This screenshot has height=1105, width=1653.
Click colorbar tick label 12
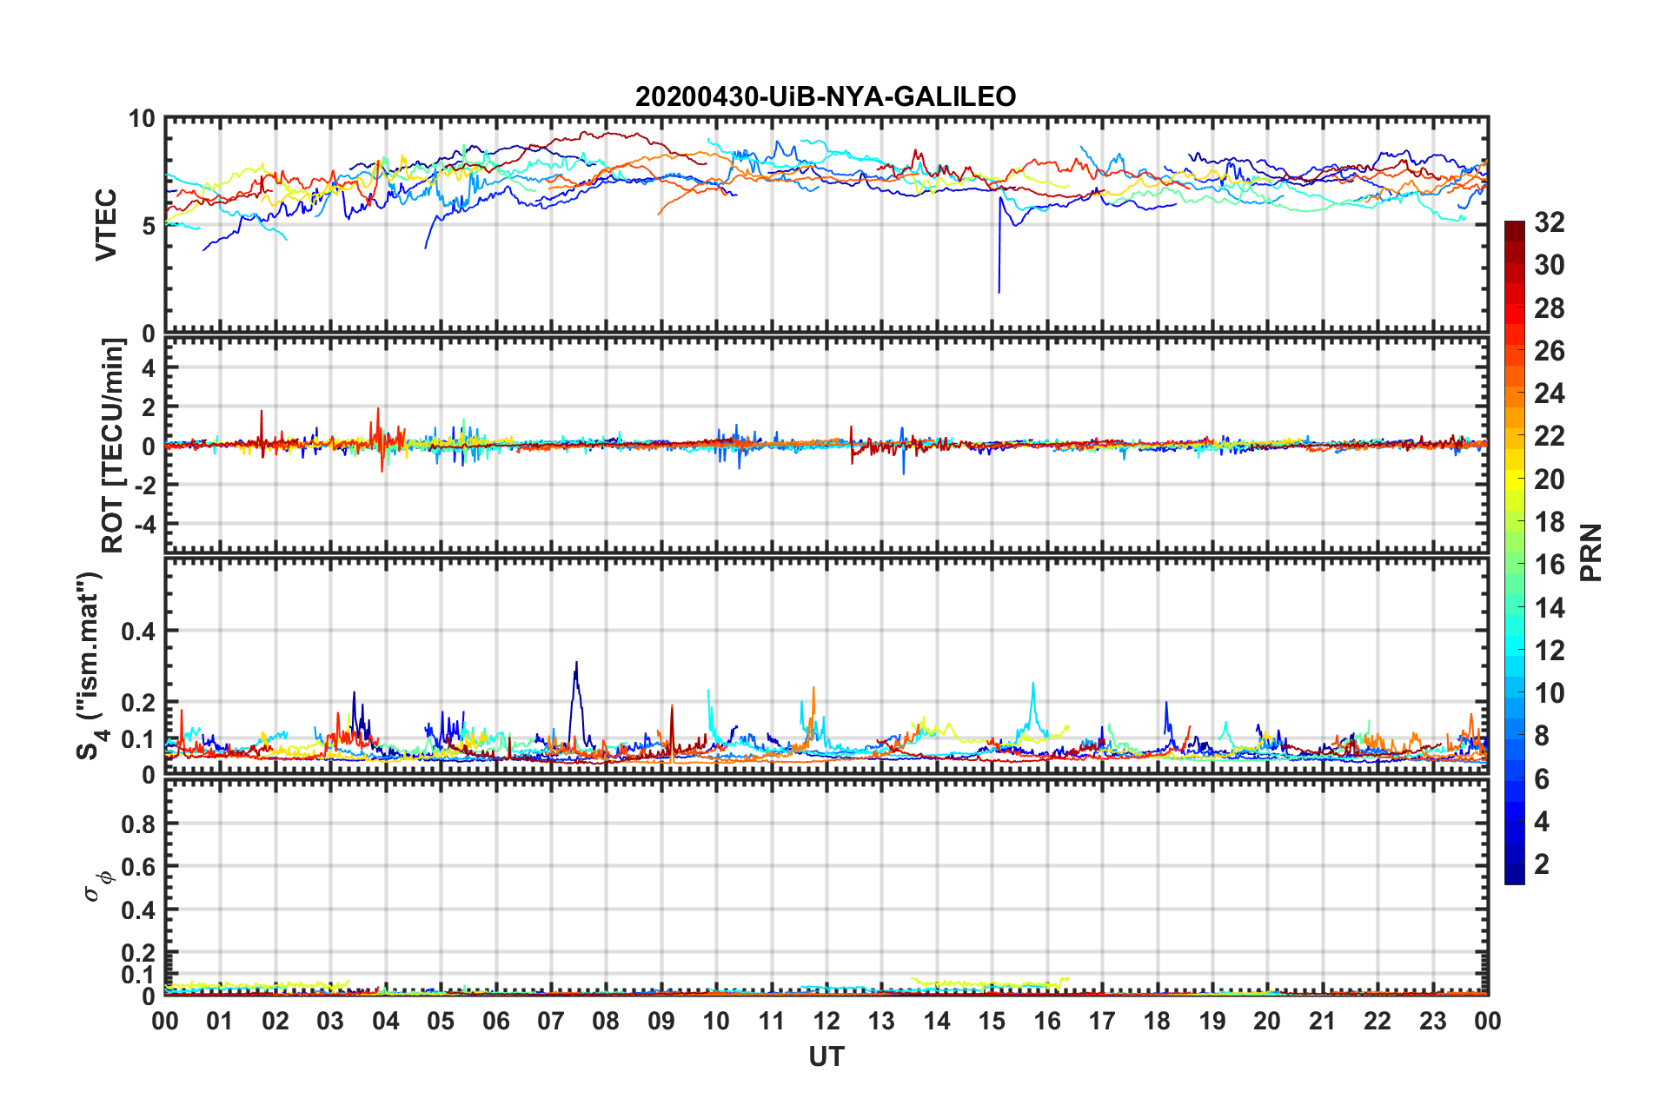[x=1549, y=650]
